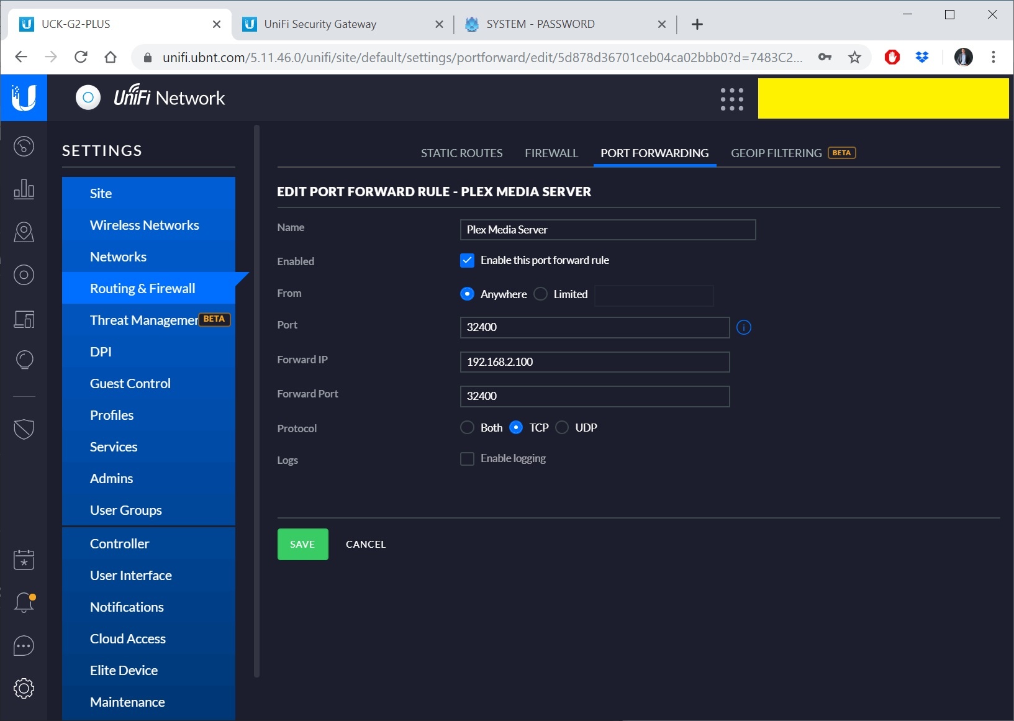Image resolution: width=1014 pixels, height=721 pixels.
Task: Click the Port field info icon
Action: (x=744, y=327)
